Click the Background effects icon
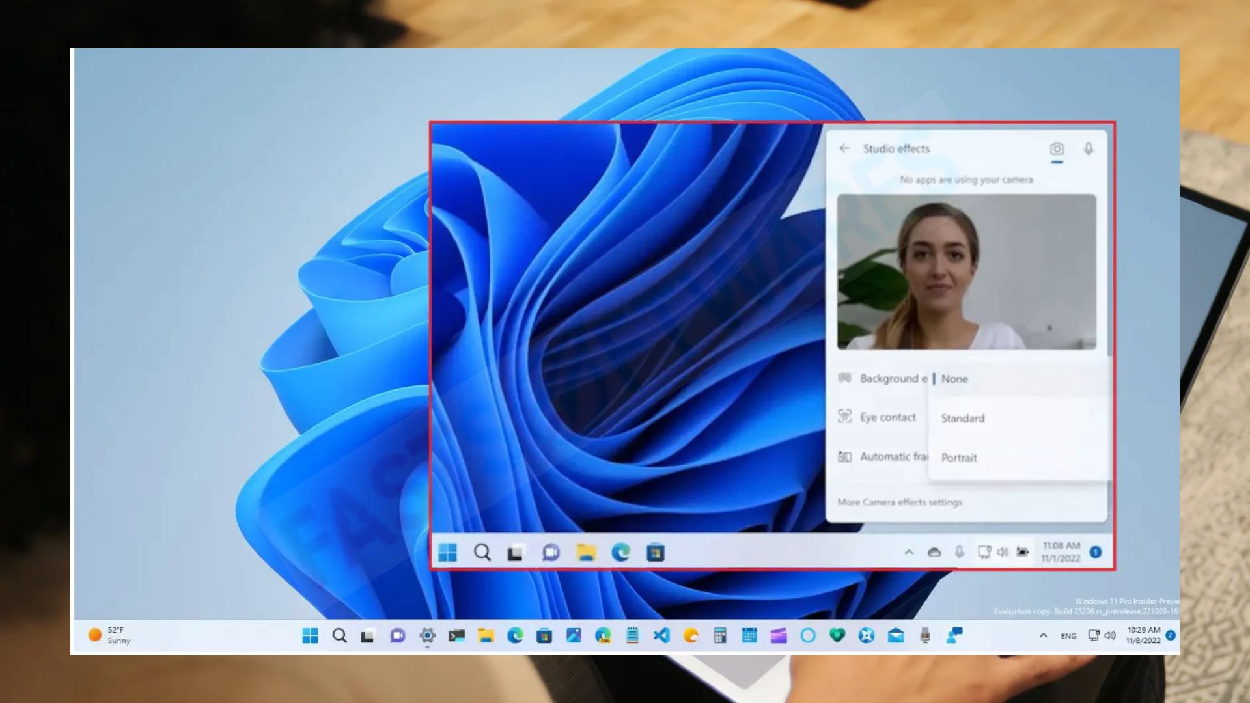Image resolution: width=1250 pixels, height=703 pixels. 844,378
